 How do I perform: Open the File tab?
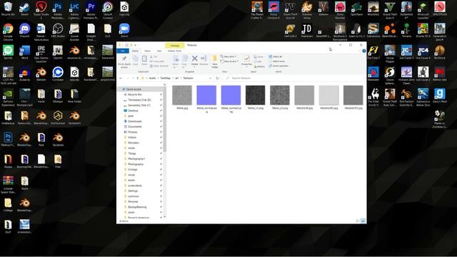[x=123, y=51]
